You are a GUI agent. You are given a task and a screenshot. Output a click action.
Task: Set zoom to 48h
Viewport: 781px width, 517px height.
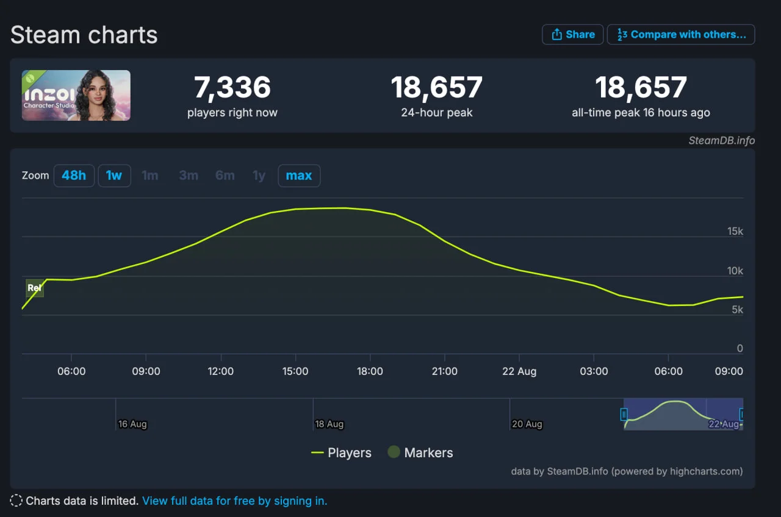(74, 176)
